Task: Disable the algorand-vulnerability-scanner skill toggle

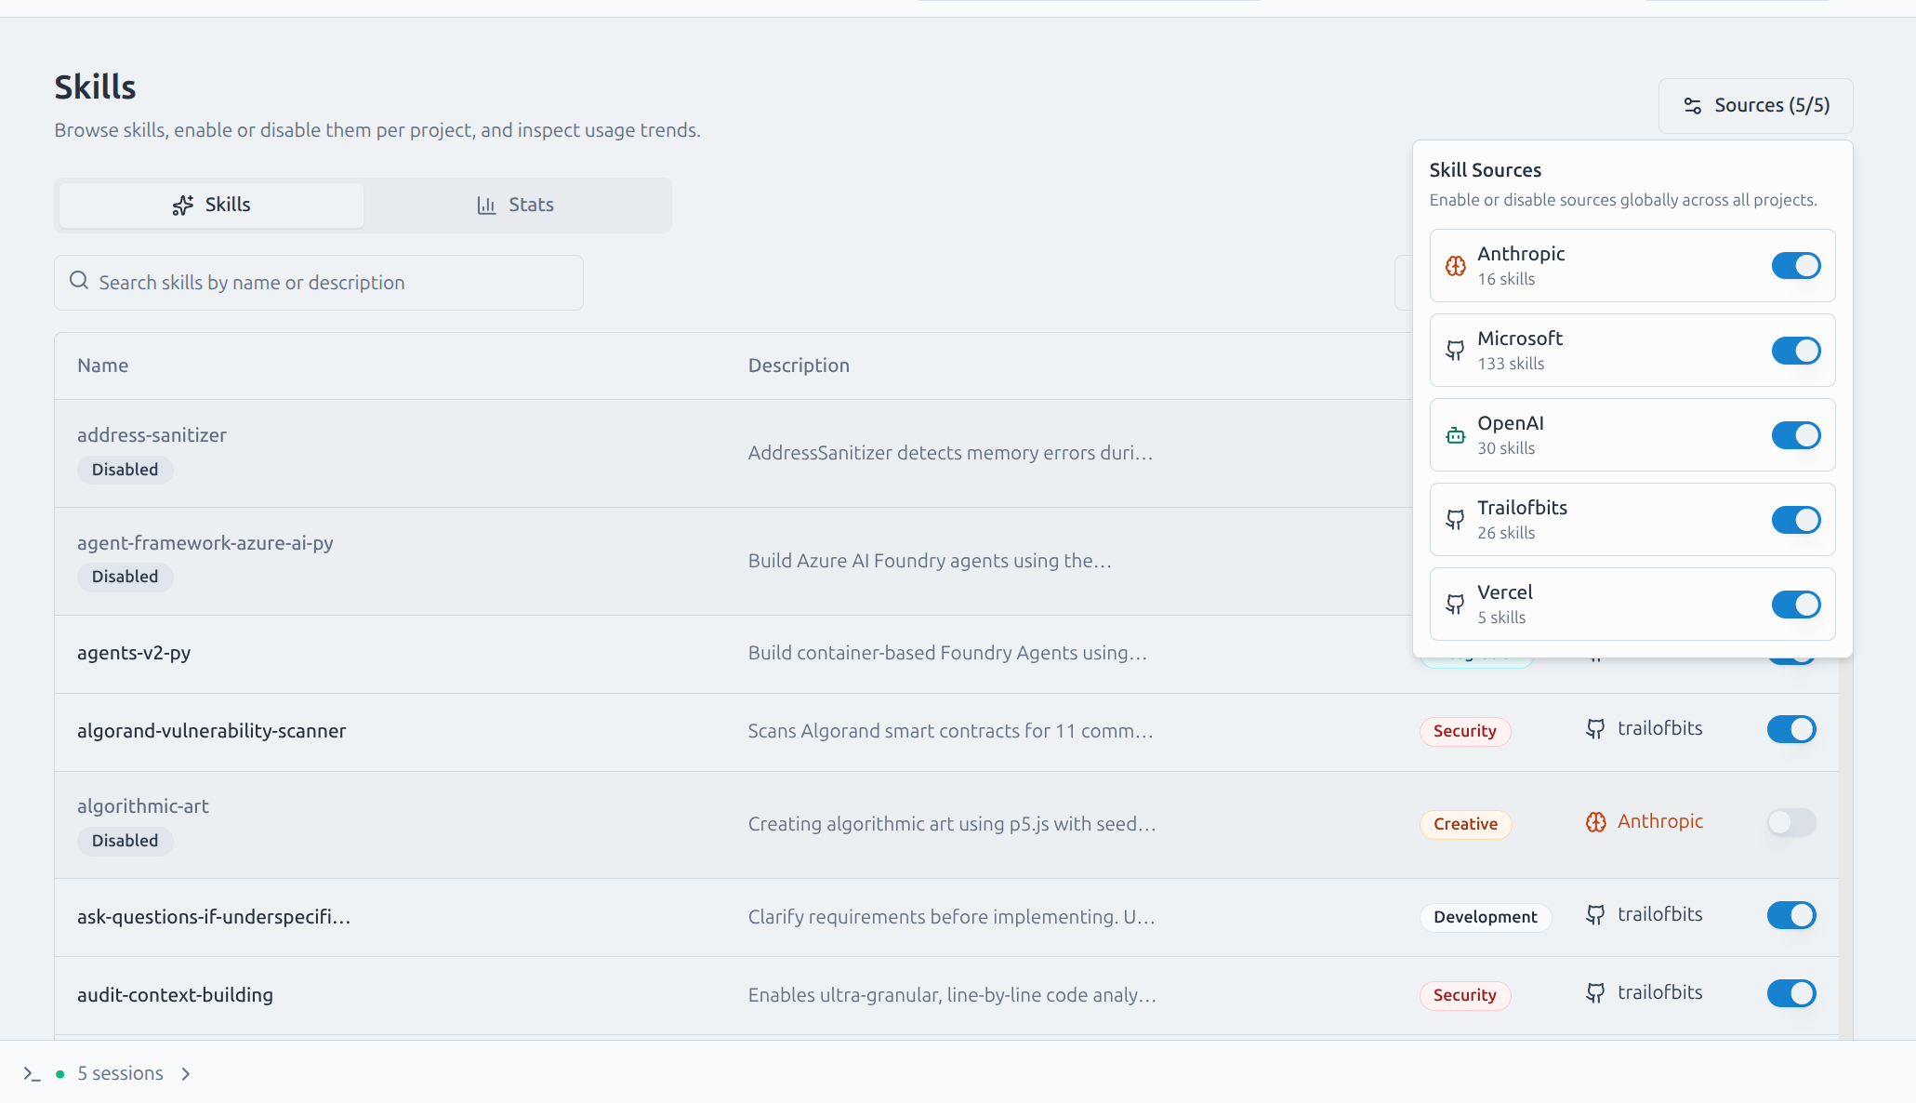Action: click(x=1791, y=729)
